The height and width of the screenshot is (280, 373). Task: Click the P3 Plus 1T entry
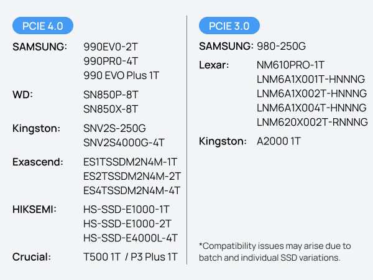click(154, 257)
